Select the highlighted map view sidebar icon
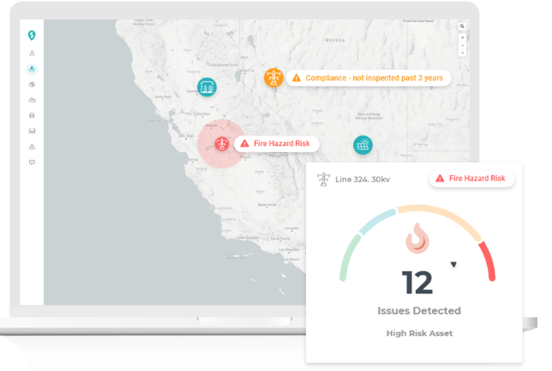 point(31,69)
